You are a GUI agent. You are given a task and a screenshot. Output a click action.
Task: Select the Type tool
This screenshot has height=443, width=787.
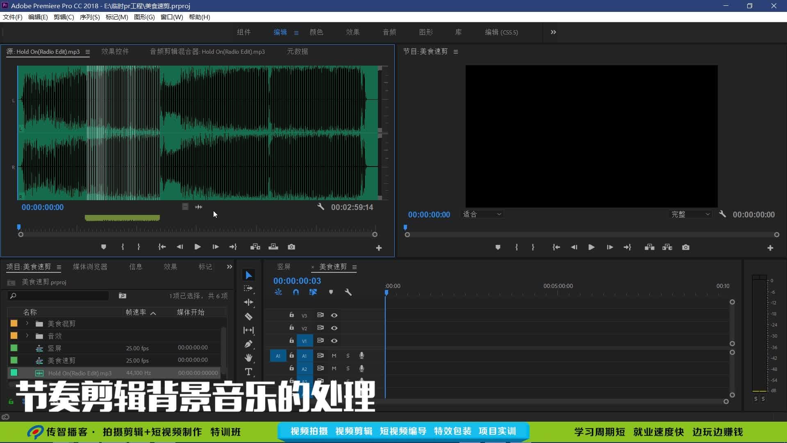pos(248,372)
